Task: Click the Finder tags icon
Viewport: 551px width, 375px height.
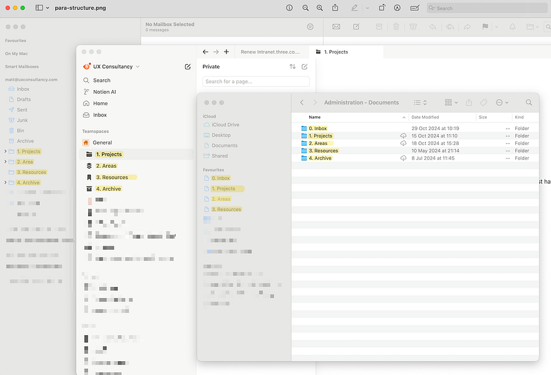Action: pos(484,103)
